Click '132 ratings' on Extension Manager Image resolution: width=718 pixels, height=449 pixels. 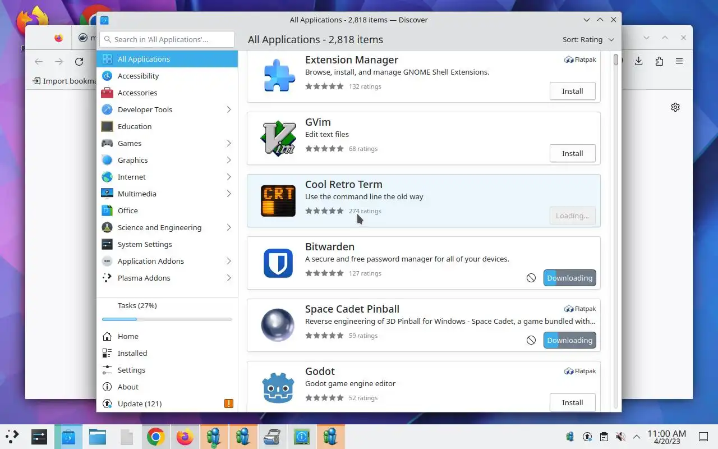(x=365, y=86)
